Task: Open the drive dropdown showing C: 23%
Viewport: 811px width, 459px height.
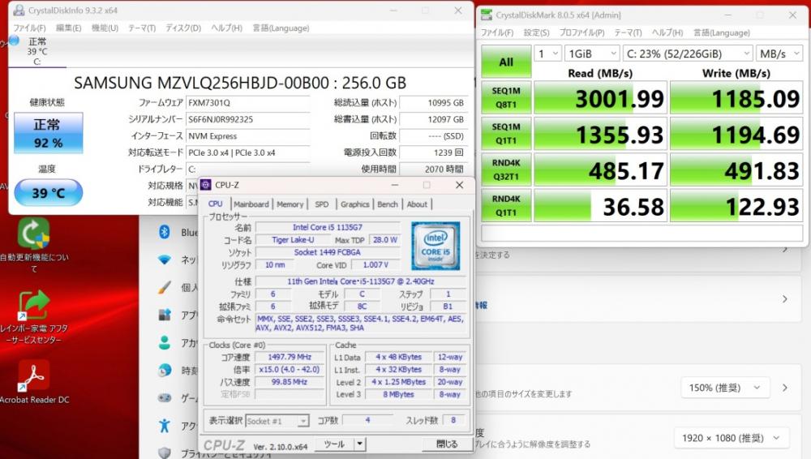Action: click(688, 54)
